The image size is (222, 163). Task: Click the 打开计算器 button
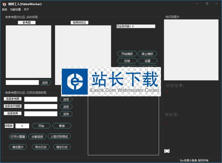click(x=18, y=136)
